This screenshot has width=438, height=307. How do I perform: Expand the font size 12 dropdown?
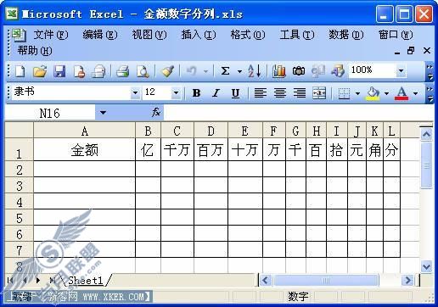click(176, 92)
